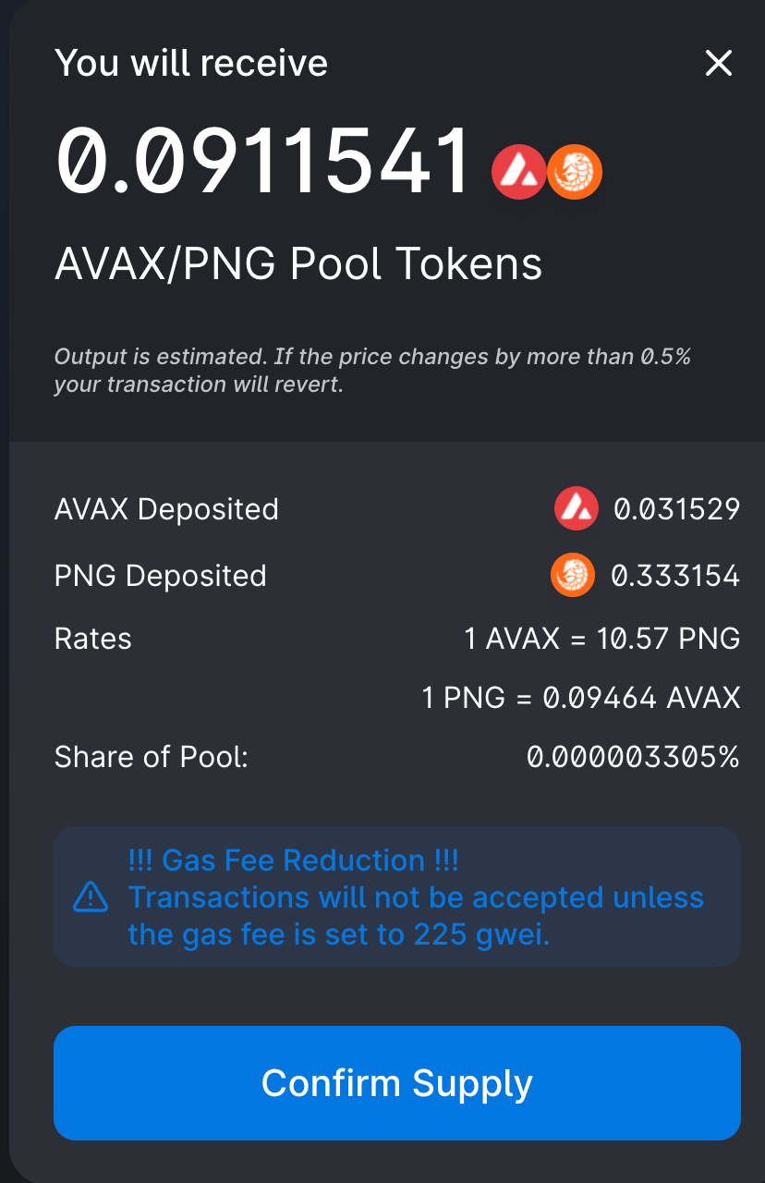Click the 1 AVAX = 10.57 PNG rate
Viewport: 765px width, 1183px height.
coord(602,639)
